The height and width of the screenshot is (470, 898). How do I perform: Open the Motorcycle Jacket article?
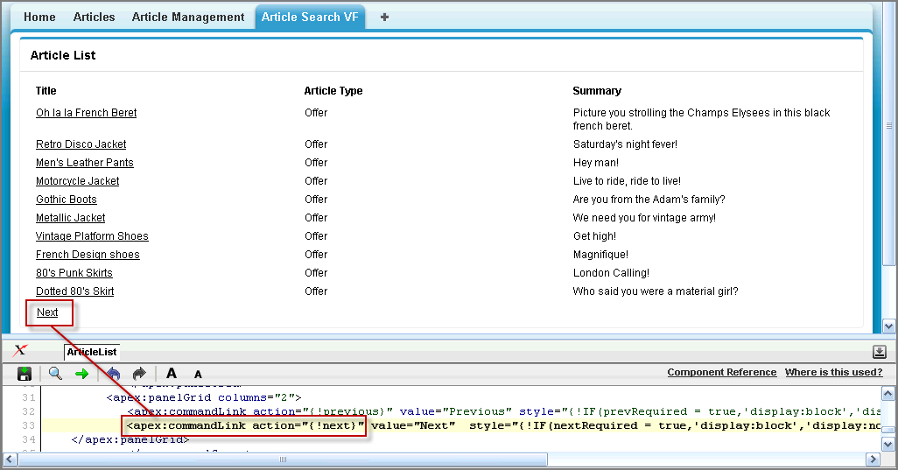pos(77,181)
